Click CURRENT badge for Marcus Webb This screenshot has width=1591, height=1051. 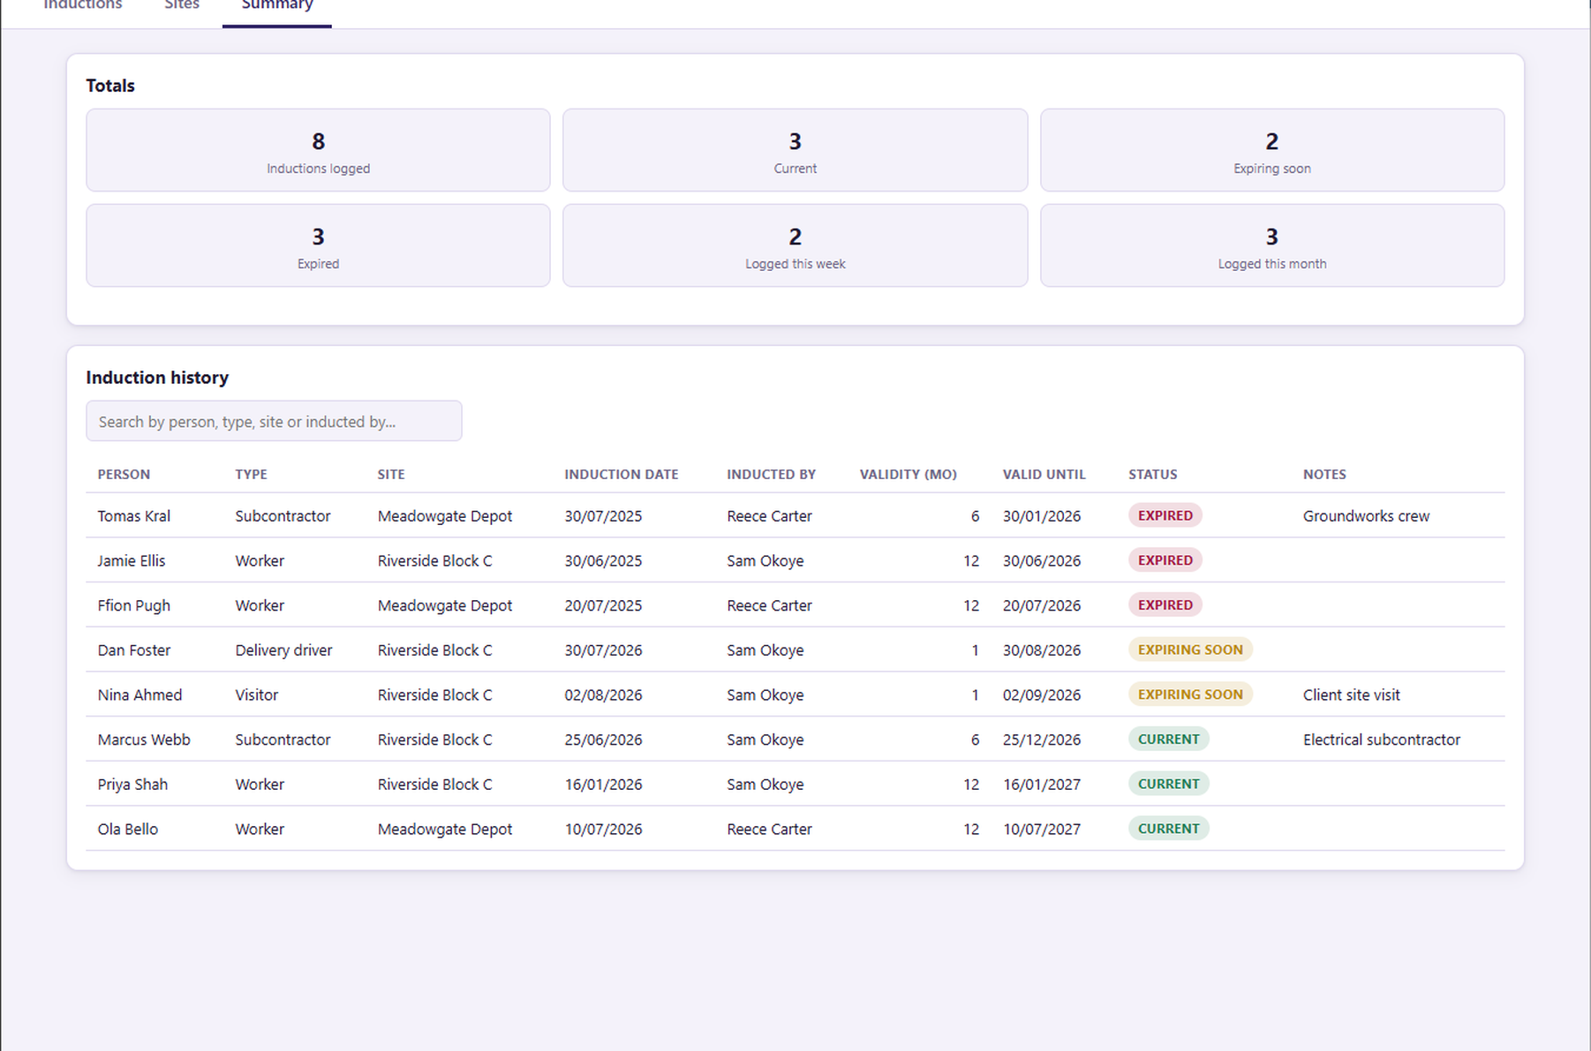click(1168, 739)
